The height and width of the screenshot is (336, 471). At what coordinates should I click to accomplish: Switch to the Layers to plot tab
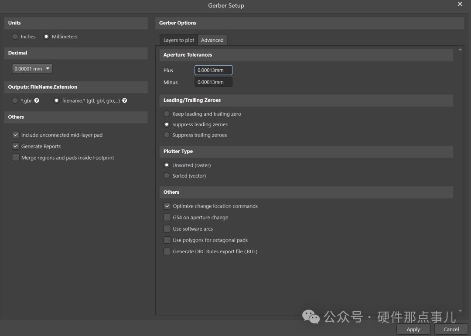(x=179, y=40)
